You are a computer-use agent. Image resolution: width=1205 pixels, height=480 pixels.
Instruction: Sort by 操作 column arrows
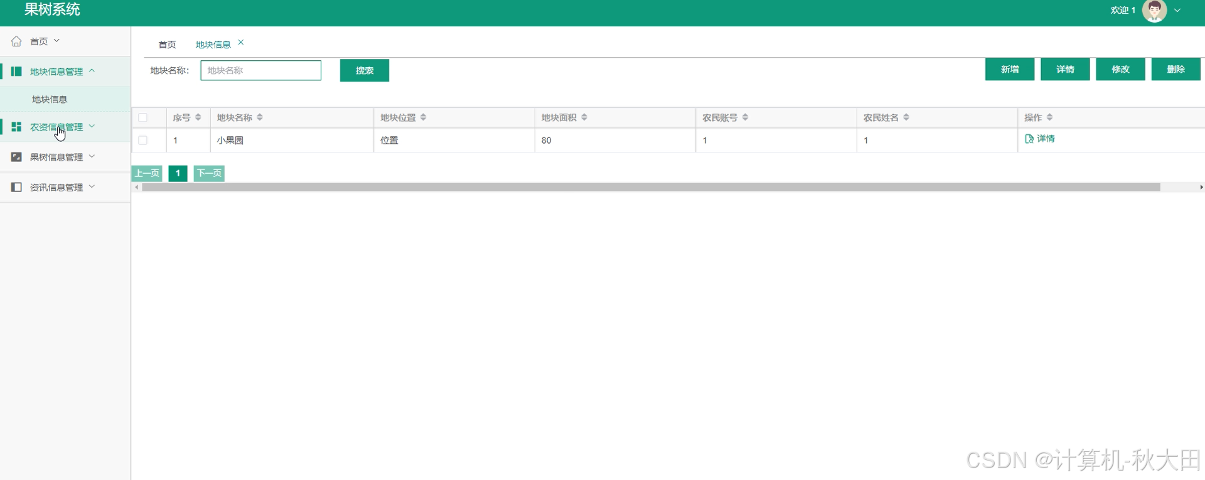pyautogui.click(x=1050, y=117)
